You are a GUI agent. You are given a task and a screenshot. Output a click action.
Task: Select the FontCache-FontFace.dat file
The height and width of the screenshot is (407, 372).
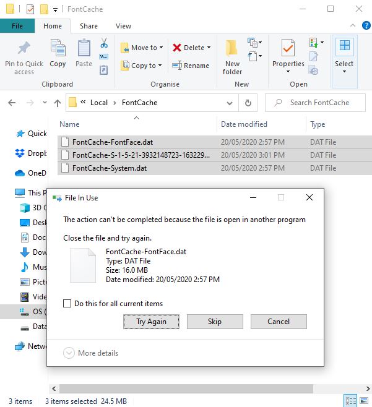pyautogui.click(x=215, y=142)
